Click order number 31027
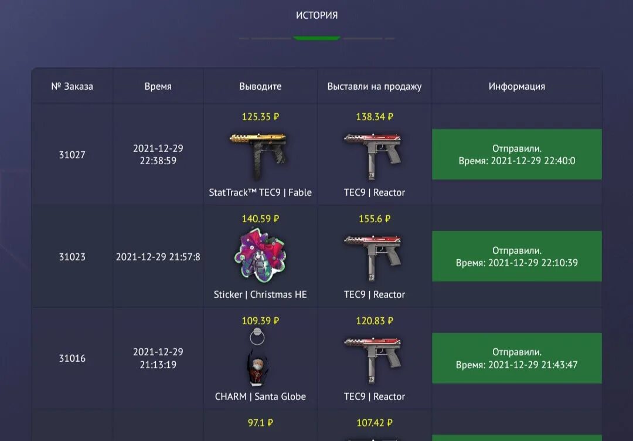 tap(72, 155)
